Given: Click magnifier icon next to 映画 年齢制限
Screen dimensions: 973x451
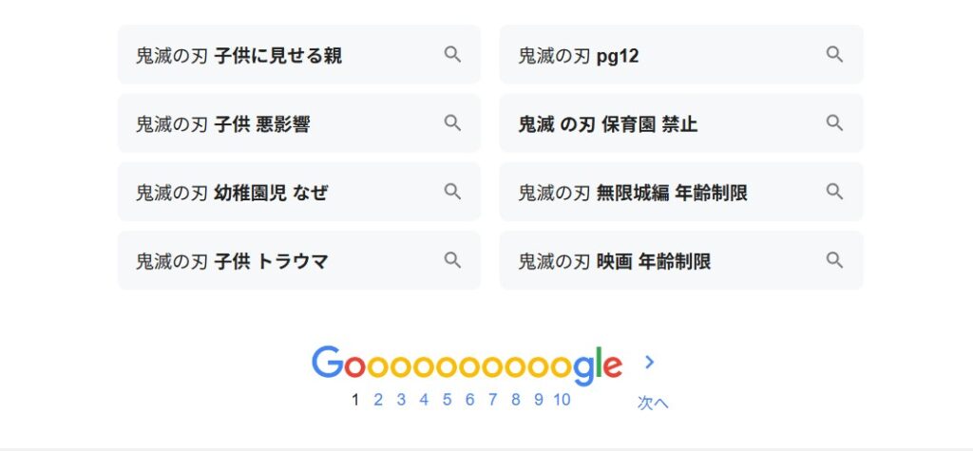Looking at the screenshot, I should pyautogui.click(x=834, y=260).
